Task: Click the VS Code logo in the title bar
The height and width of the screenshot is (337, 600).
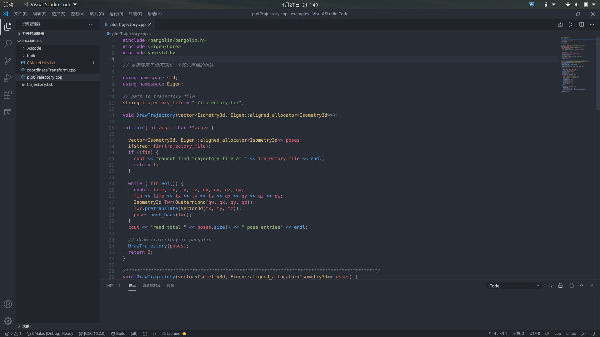Action: tap(6, 14)
